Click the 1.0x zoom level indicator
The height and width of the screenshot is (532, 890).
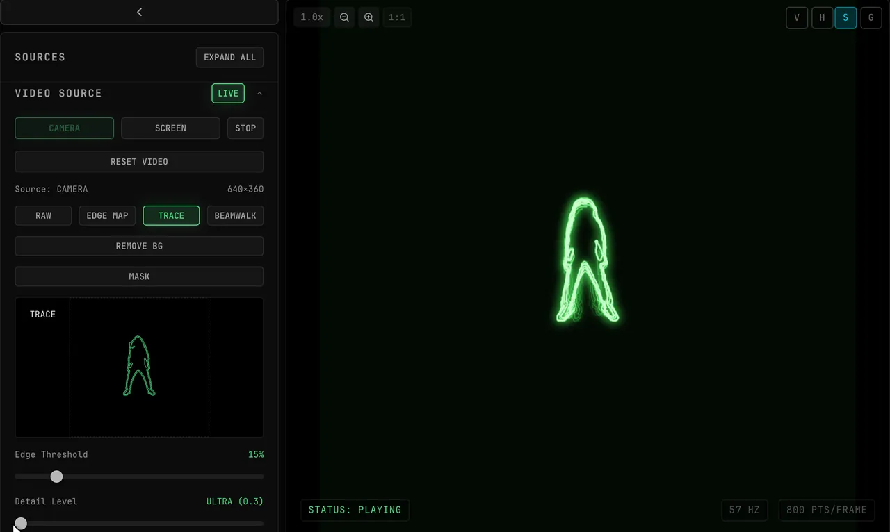click(311, 17)
